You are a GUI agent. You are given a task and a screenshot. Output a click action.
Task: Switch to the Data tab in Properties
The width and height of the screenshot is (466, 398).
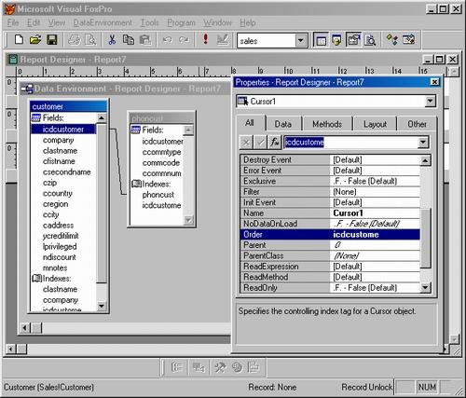283,124
